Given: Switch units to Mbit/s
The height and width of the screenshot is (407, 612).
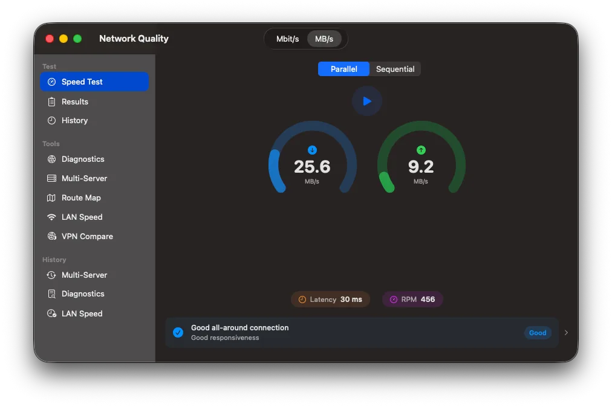Looking at the screenshot, I should 287,39.
